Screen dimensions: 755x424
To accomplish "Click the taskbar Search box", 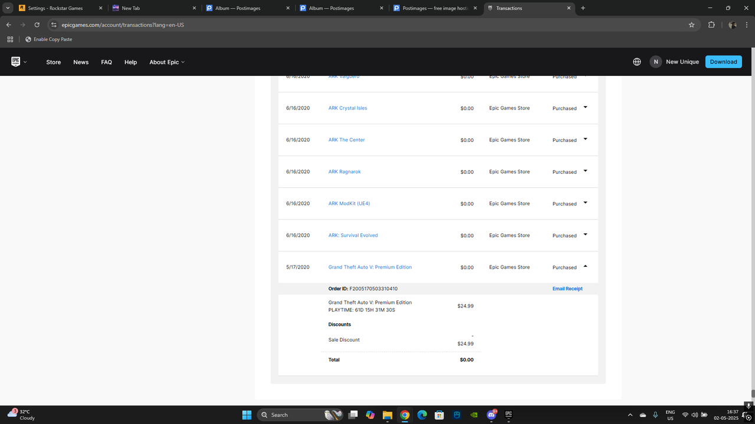I will [300, 415].
